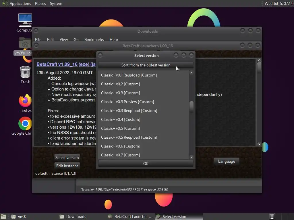Select Classic+ v0.2 [Custom]

coord(144,84)
